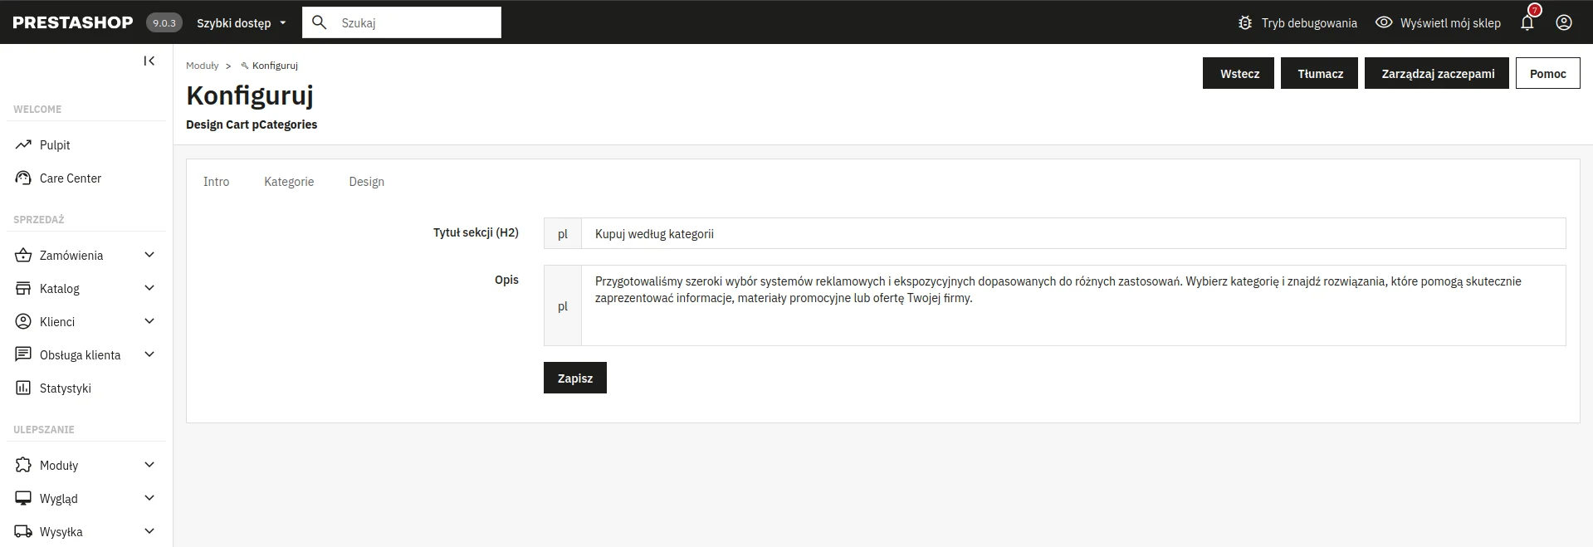Click the Klienci person icon
Image resolution: width=1593 pixels, height=547 pixels.
[x=23, y=321]
